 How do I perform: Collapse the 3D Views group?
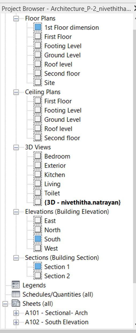pyautogui.click(x=16, y=147)
